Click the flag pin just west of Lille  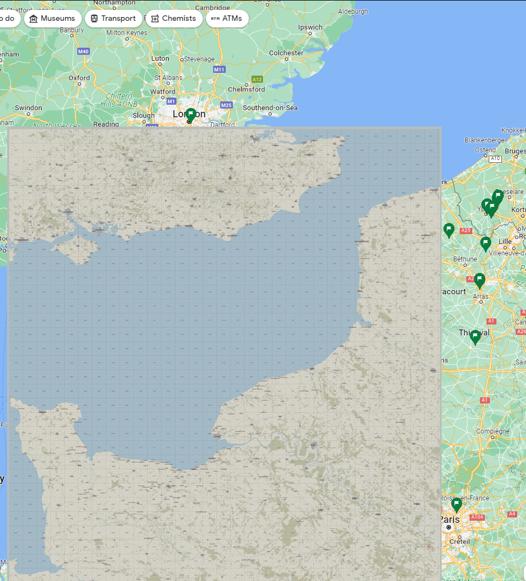tap(485, 244)
